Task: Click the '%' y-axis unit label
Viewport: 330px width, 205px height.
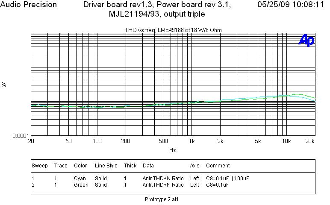Action: [4, 85]
